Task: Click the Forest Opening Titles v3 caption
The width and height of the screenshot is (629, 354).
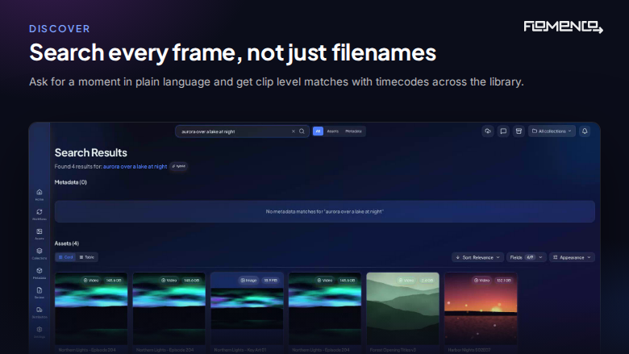Action: tap(393, 350)
